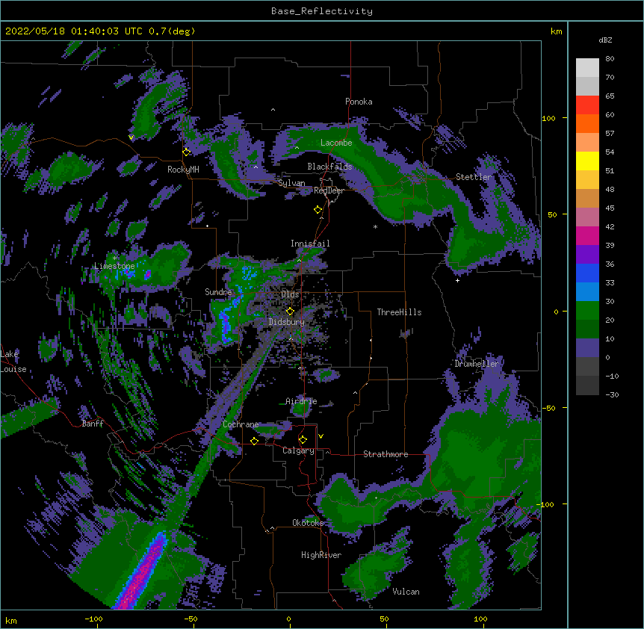Image resolution: width=644 pixels, height=629 pixels.
Task: Click the RedDeer city label
Action: (x=329, y=190)
